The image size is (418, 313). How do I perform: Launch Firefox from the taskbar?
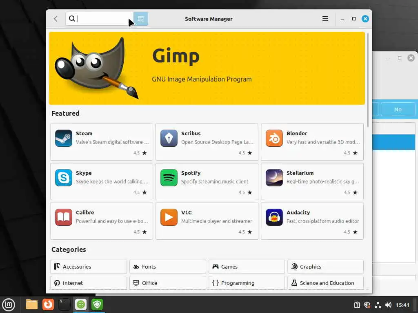[48, 304]
